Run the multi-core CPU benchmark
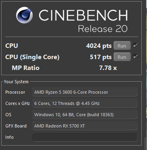This screenshot has height=150, width=147. click(x=122, y=46)
